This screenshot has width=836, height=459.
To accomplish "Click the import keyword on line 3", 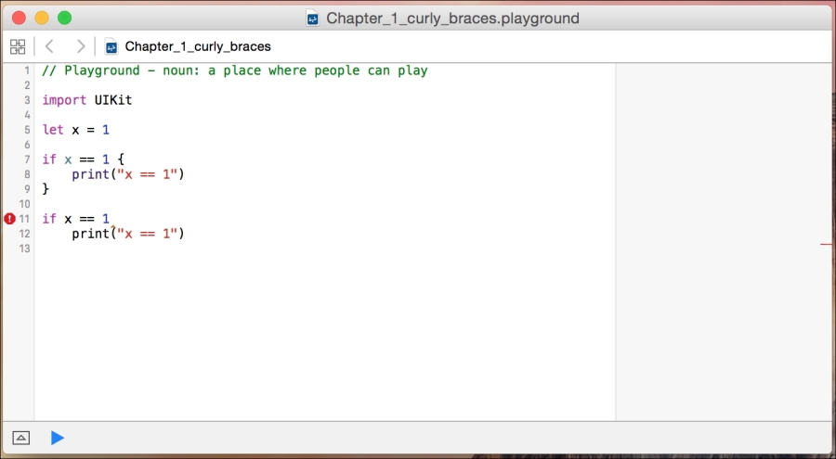I will [x=64, y=100].
